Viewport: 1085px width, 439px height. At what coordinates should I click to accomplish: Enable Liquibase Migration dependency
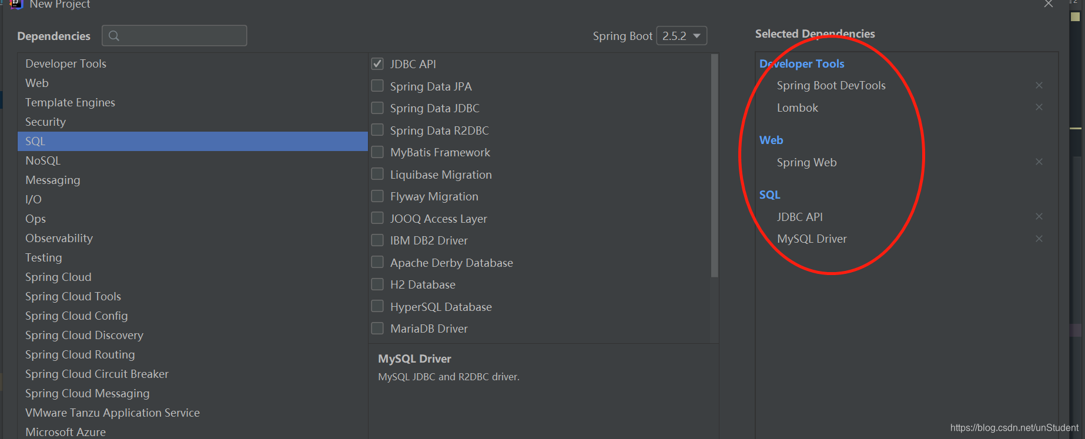377,174
